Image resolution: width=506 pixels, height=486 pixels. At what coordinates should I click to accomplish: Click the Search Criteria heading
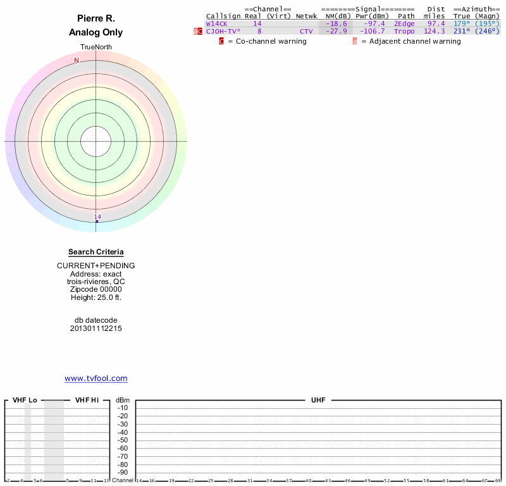96,252
